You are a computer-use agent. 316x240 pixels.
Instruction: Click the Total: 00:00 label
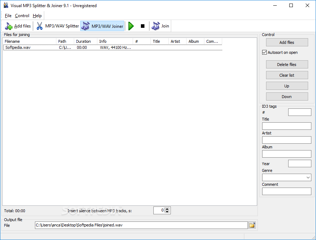[15, 211]
